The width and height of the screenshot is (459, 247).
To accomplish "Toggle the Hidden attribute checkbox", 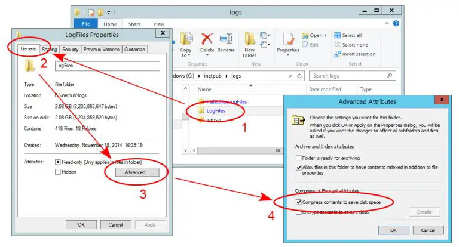I will [57, 172].
